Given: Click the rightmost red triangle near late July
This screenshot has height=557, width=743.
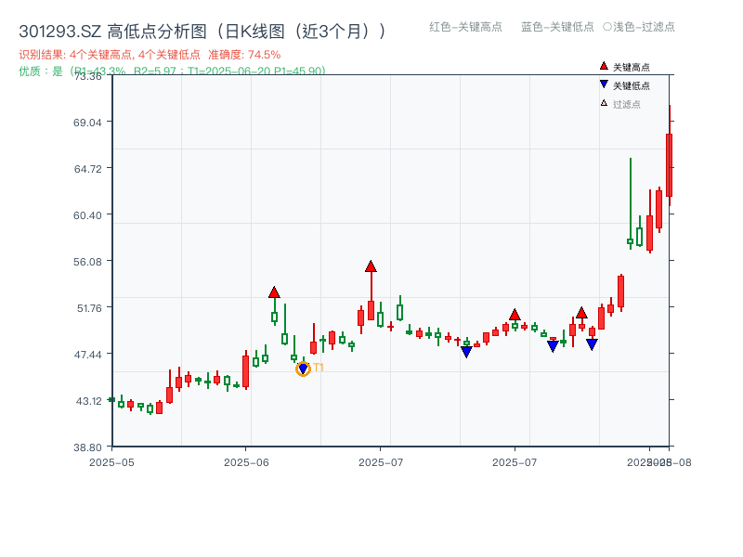Looking at the screenshot, I should 580,313.
